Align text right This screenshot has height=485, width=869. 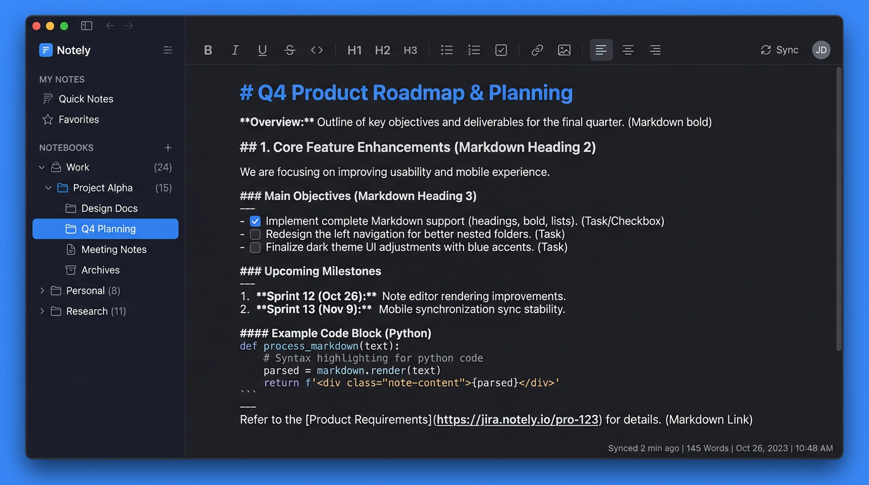(x=656, y=50)
